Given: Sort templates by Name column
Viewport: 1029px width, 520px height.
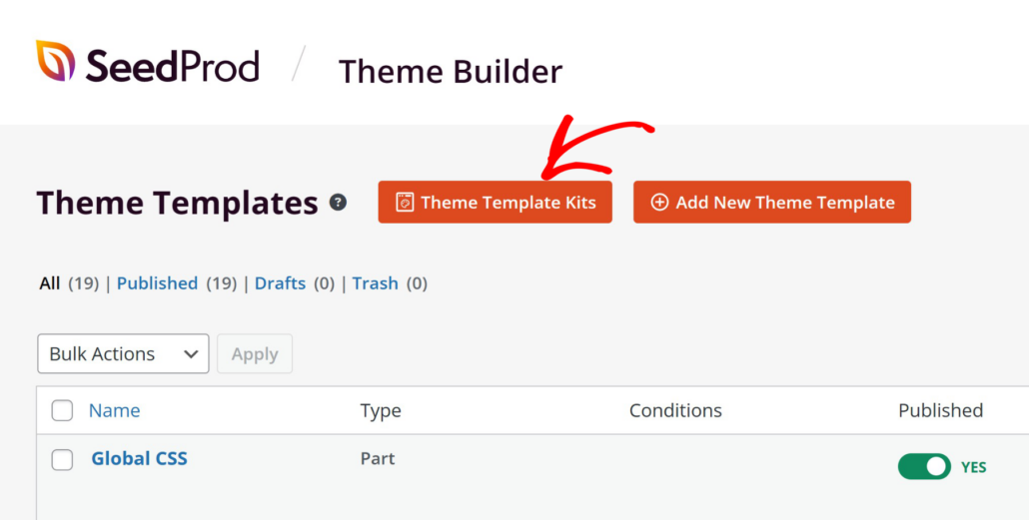Looking at the screenshot, I should point(114,410).
